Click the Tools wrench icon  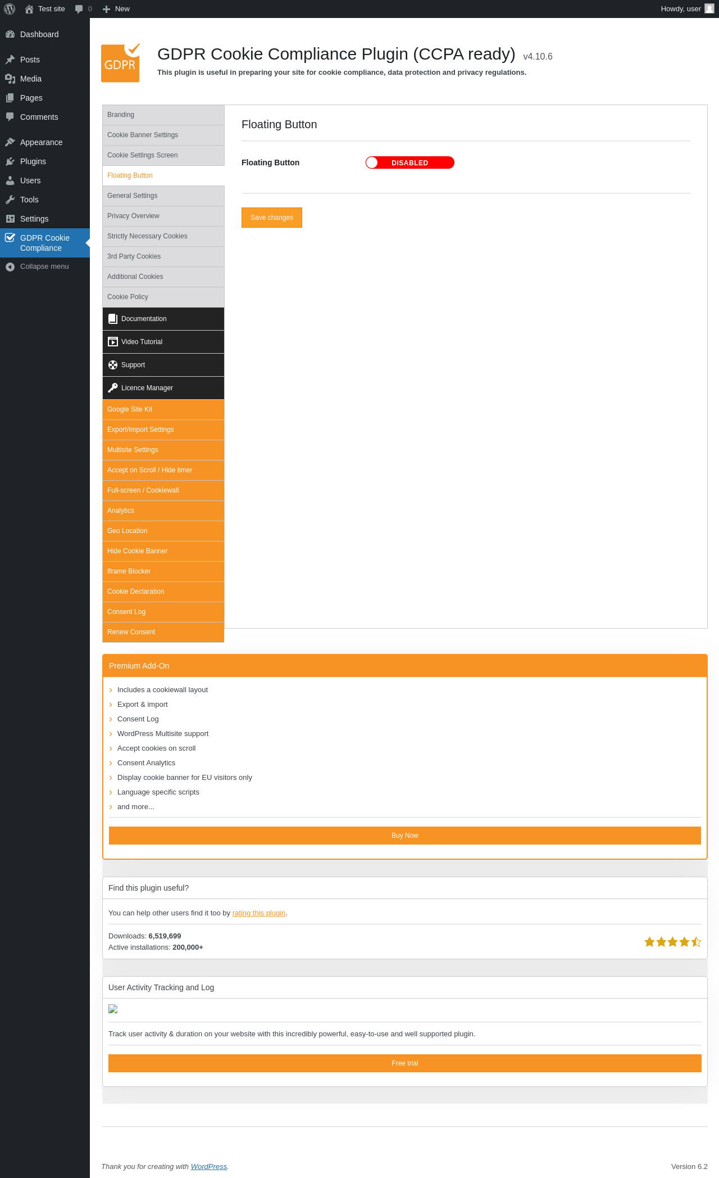pos(10,200)
